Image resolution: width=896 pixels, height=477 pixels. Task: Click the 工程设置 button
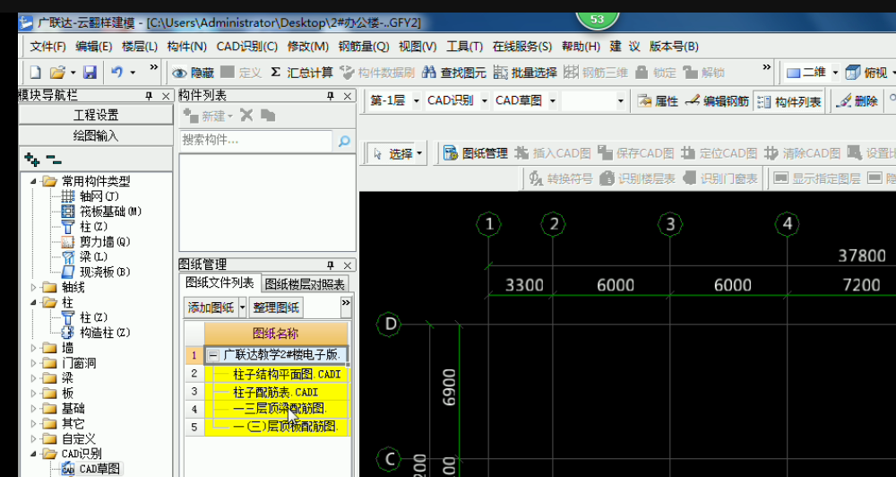pyautogui.click(x=96, y=115)
